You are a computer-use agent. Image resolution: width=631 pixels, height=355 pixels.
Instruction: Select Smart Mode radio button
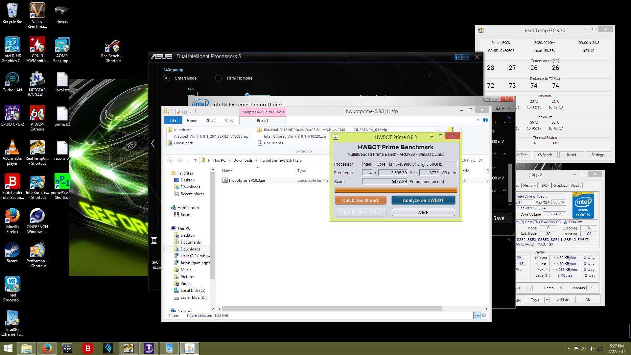click(166, 78)
